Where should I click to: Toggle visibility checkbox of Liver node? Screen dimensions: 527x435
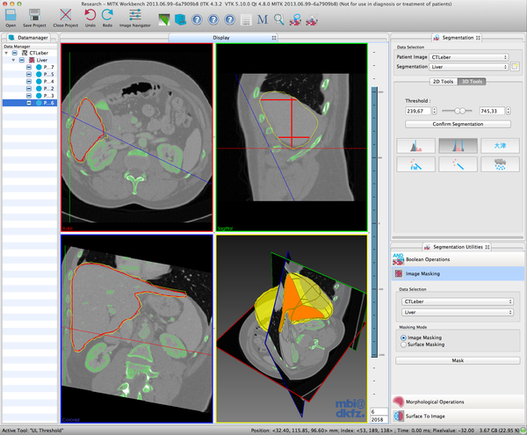click(x=21, y=60)
